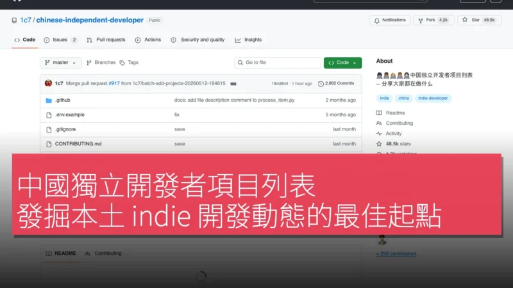
Task: Show + 235 contributors
Action: coord(396,253)
